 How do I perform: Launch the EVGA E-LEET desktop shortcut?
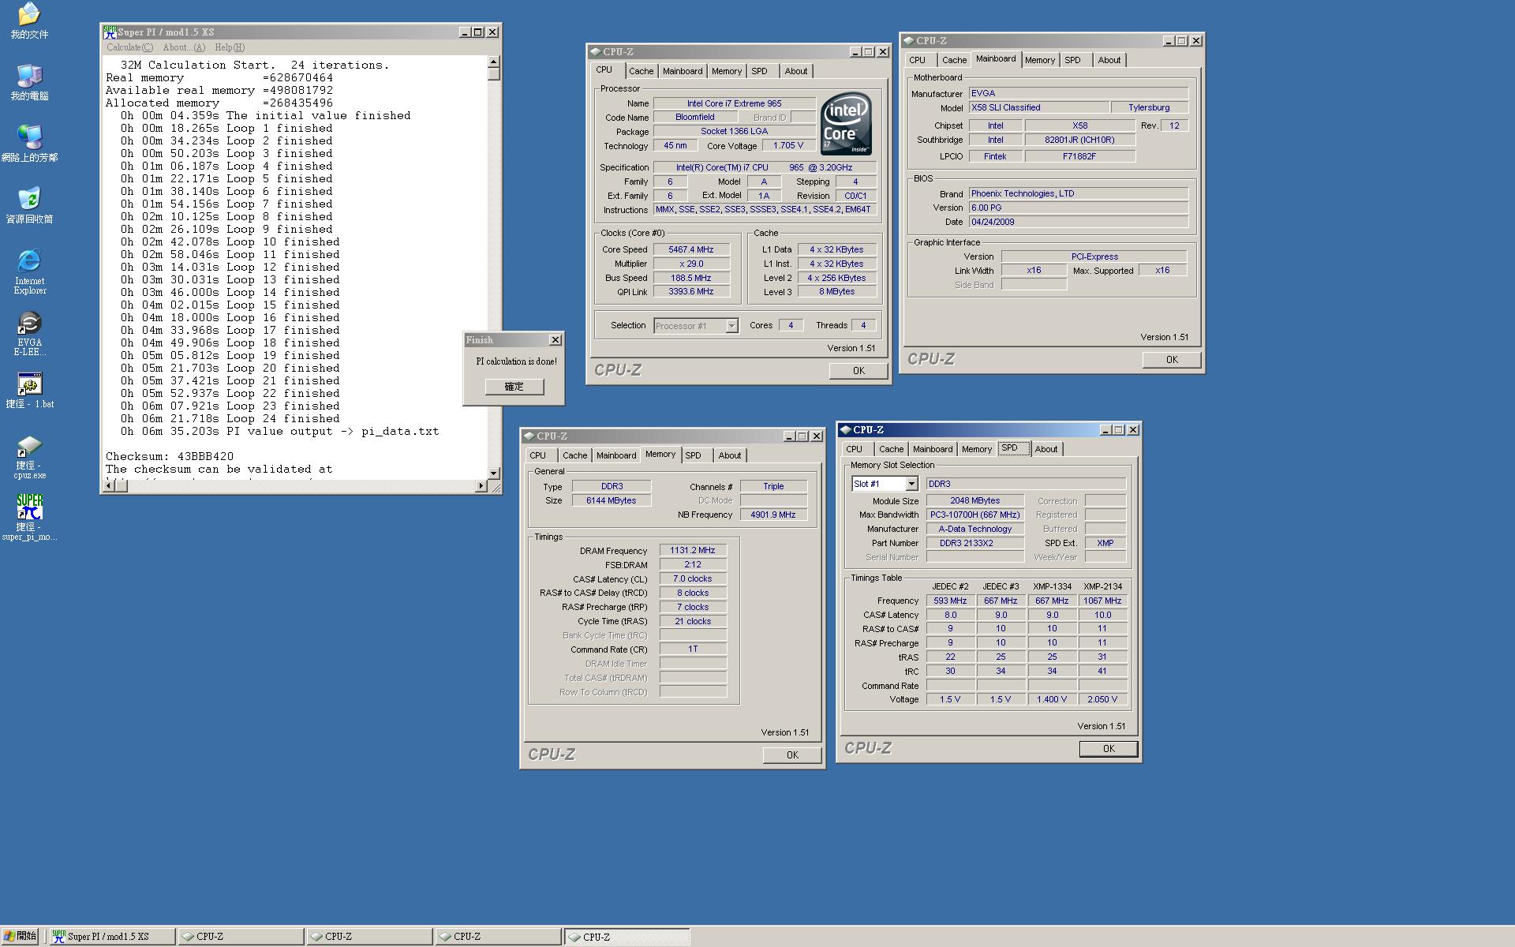29,333
